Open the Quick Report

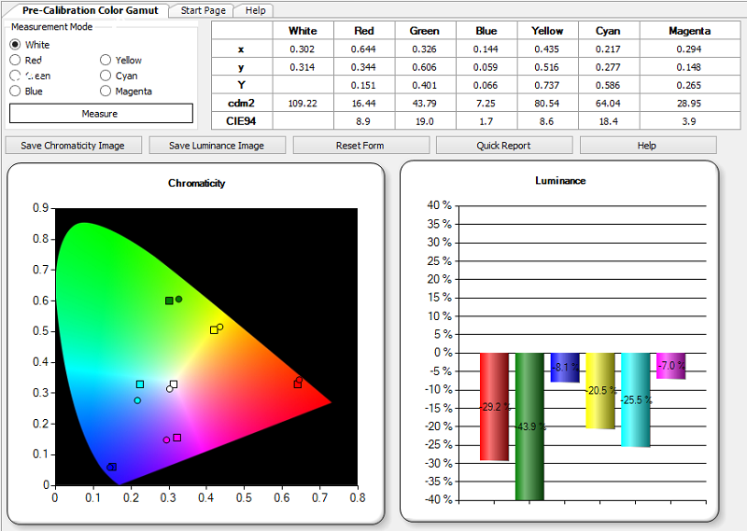click(x=504, y=146)
